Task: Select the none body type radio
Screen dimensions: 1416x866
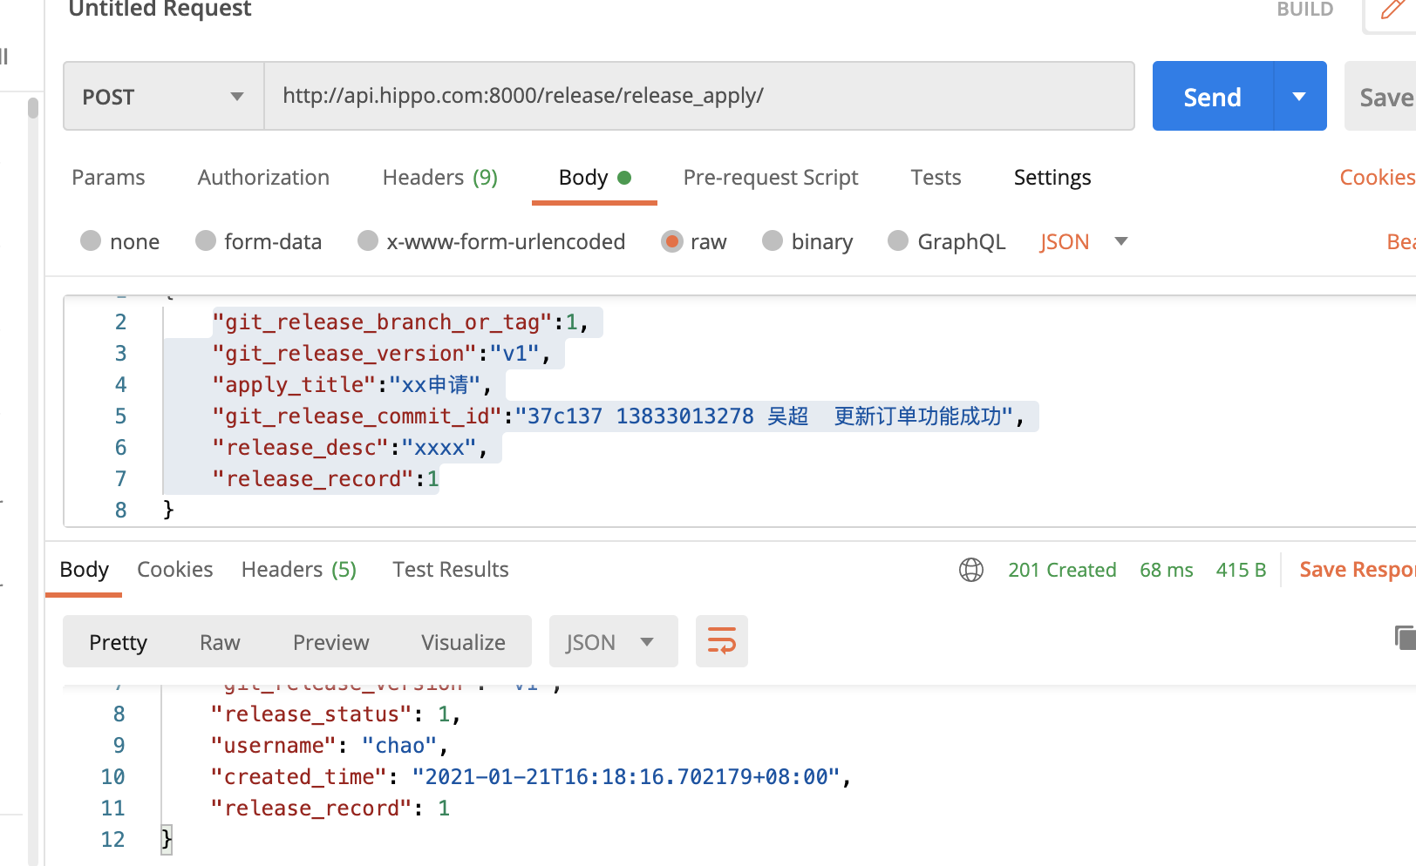Action: point(91,240)
